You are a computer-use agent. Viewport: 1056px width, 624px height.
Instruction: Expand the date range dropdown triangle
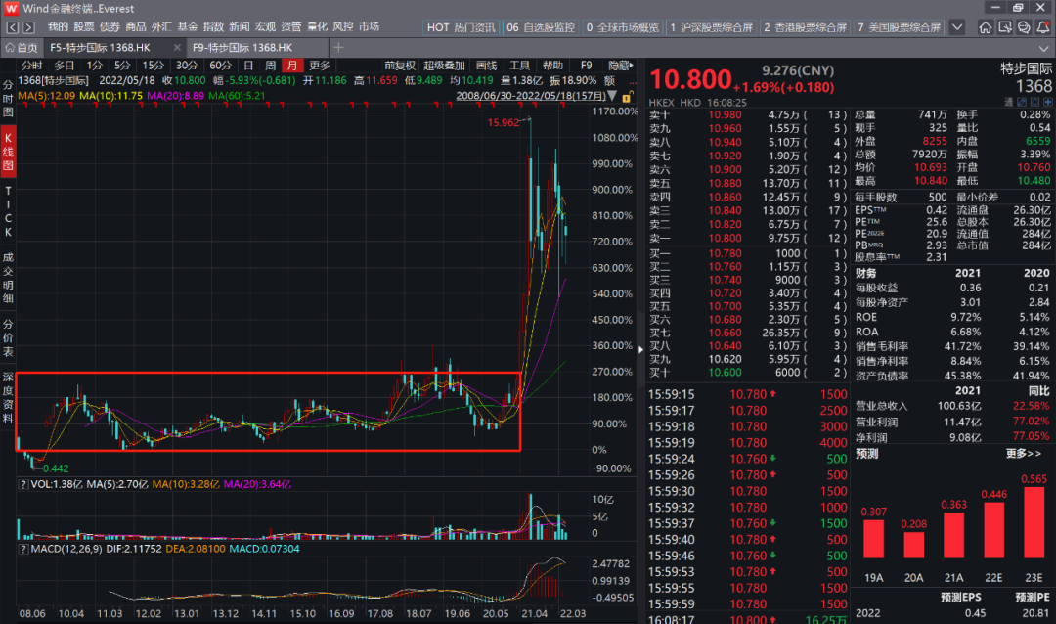(x=615, y=96)
